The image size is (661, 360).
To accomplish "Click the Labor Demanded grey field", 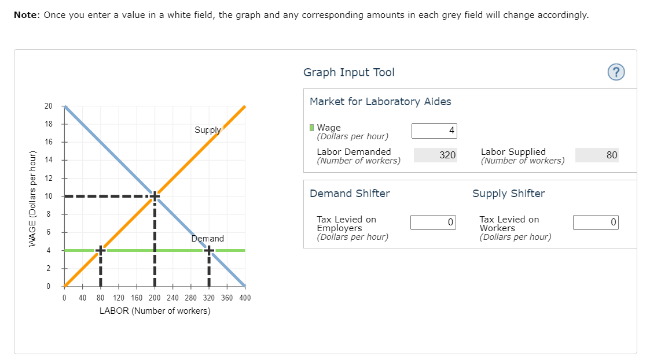I will [x=435, y=155].
